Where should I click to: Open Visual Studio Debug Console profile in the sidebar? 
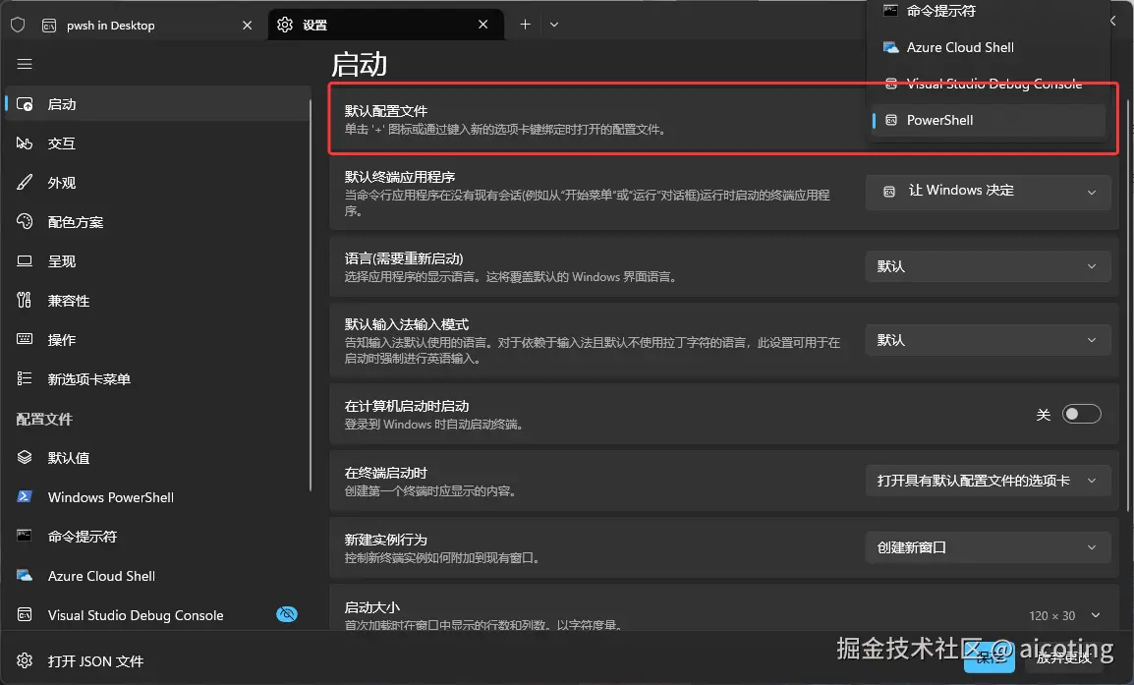(158, 615)
